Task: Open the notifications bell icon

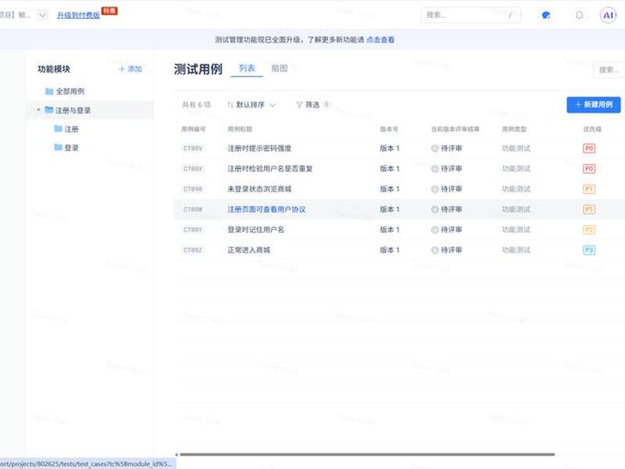Action: 579,15
